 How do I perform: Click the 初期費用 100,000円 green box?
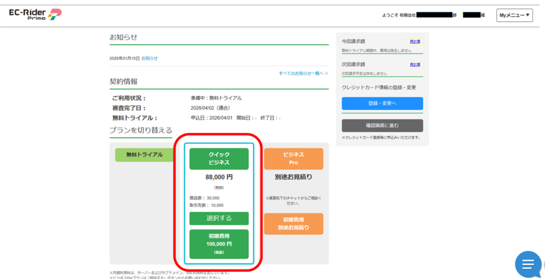point(219,243)
